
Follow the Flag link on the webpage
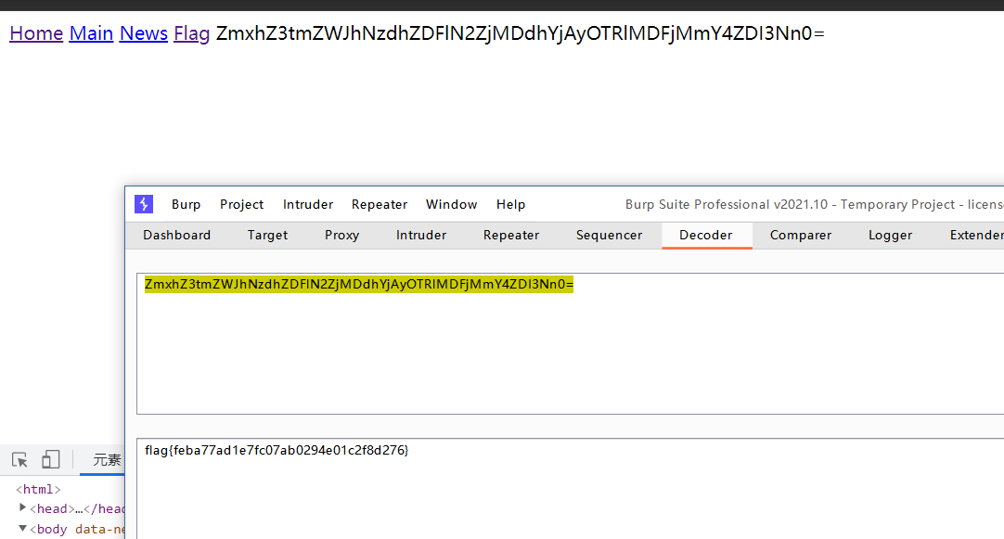191,33
